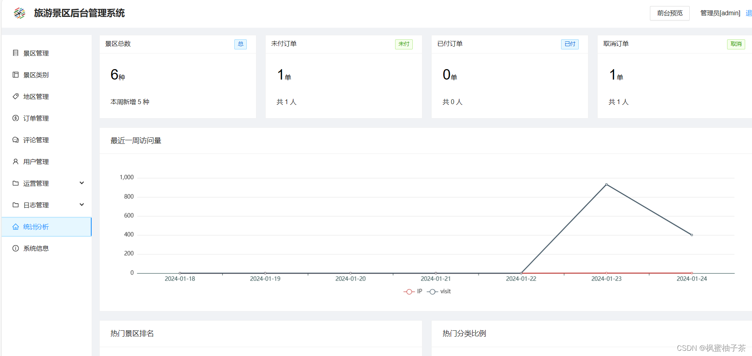Click the 旅游景区后台管理系统 title

pos(79,13)
